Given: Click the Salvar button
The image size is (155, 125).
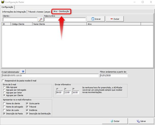Looking at the screenshot, I should click(x=141, y=121).
